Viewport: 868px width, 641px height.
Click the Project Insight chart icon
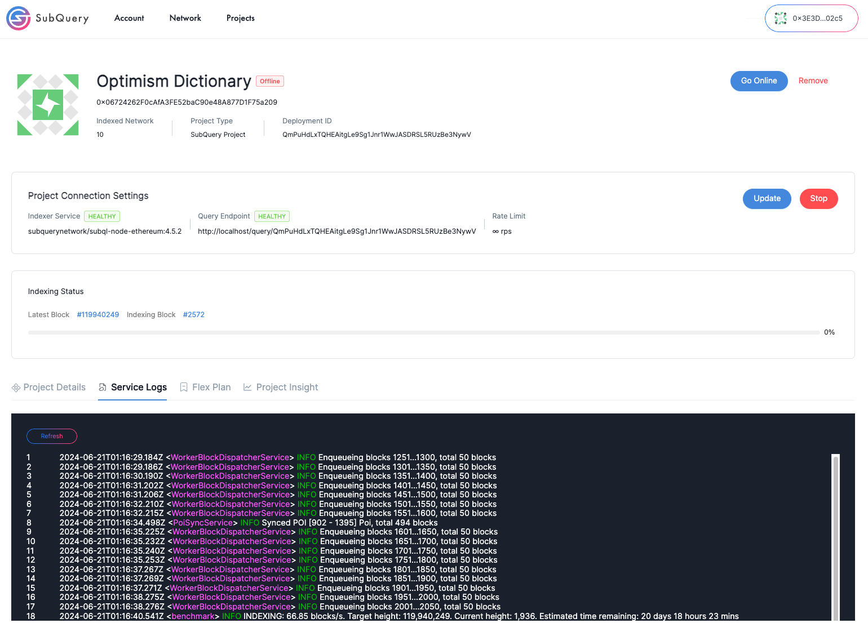pos(247,388)
